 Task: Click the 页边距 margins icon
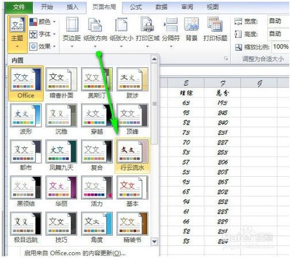(x=72, y=25)
